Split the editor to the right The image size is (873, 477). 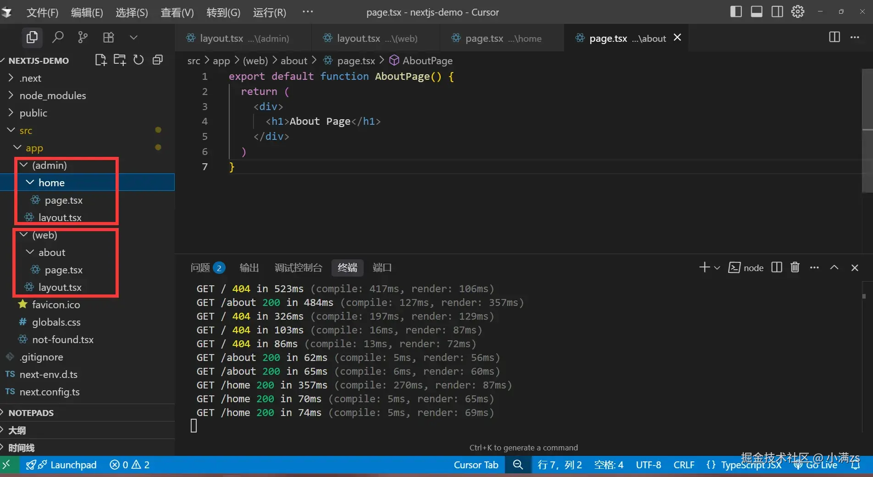(834, 37)
